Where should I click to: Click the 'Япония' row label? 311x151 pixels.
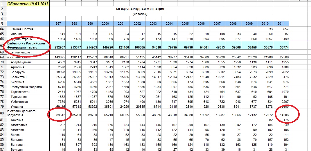pos(17,34)
